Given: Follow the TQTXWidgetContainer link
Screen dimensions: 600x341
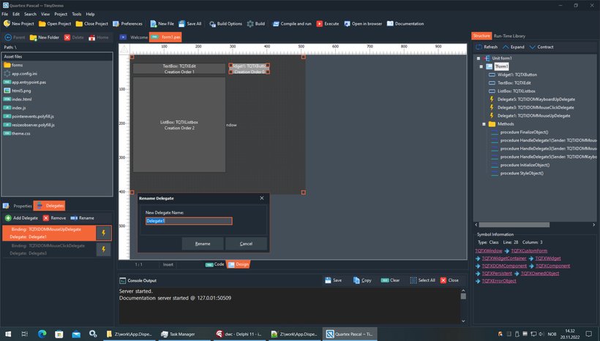Looking at the screenshot, I should [504, 258].
